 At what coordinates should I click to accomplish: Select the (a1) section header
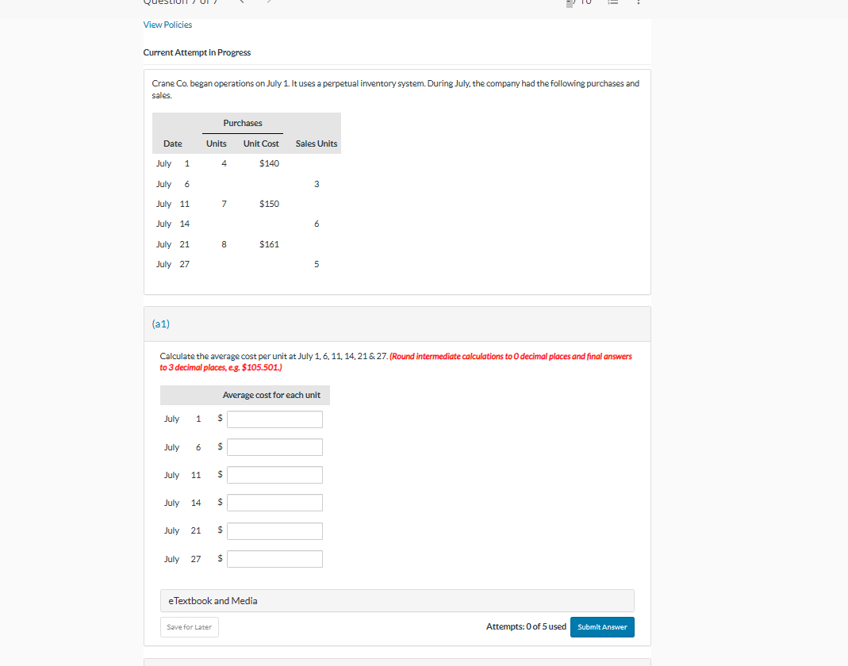161,323
